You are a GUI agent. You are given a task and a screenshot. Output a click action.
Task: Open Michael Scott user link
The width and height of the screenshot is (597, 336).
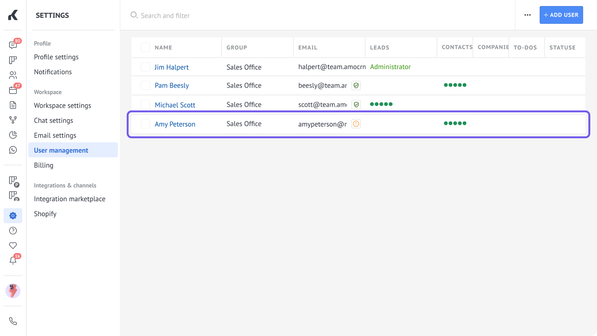pos(175,105)
